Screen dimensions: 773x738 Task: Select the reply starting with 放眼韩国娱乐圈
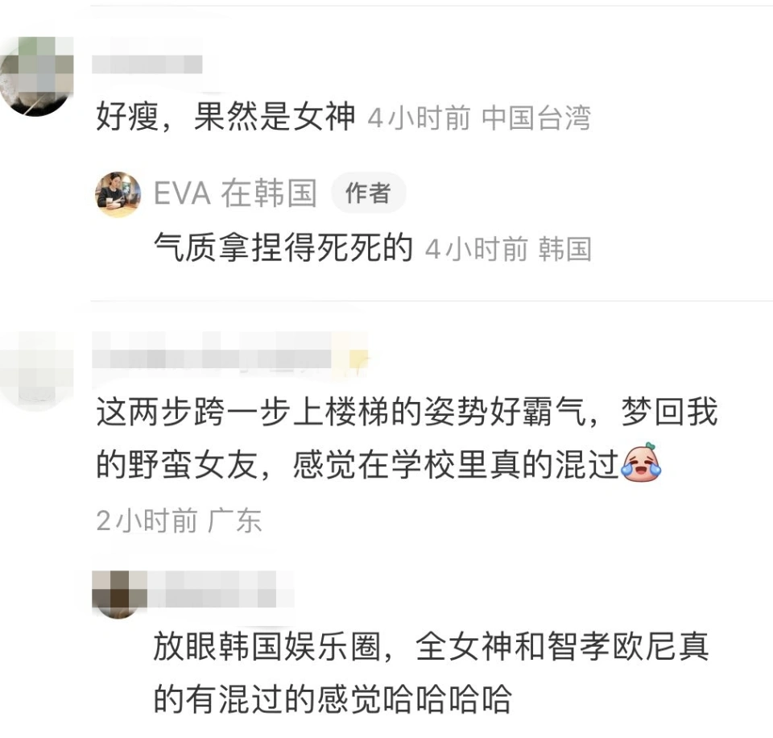click(432, 673)
